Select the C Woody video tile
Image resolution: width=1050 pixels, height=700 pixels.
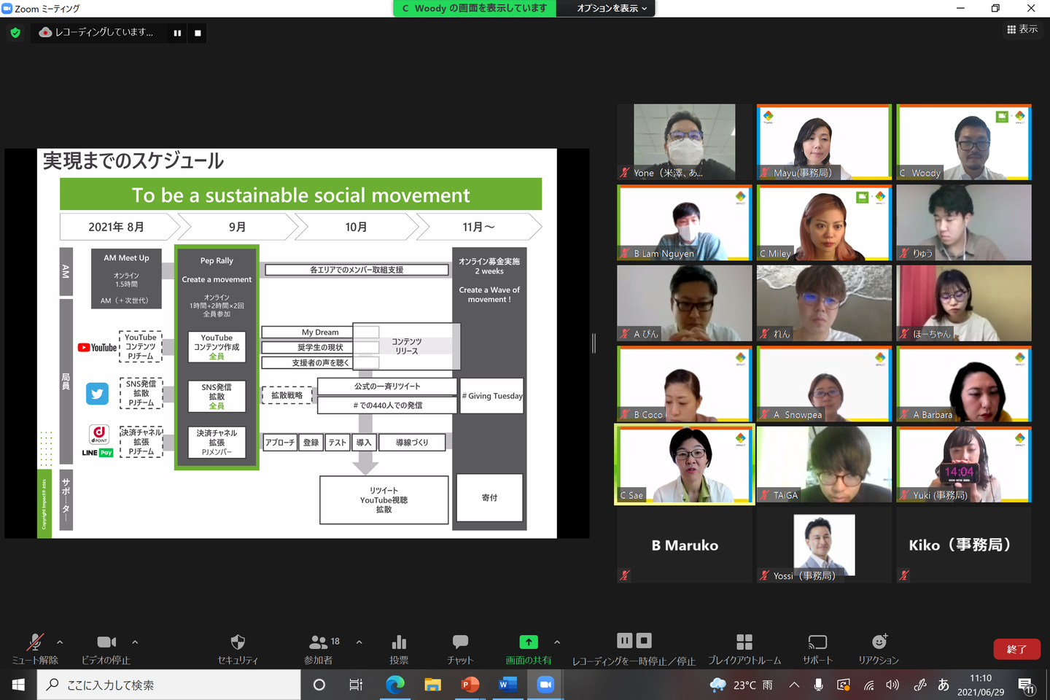pos(964,142)
